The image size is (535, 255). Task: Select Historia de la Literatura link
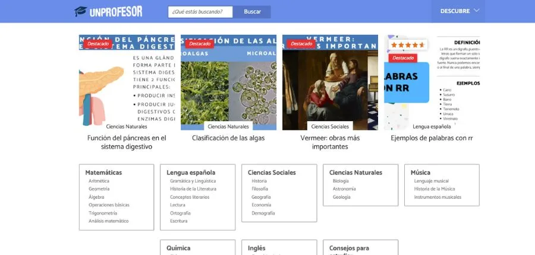click(x=193, y=189)
